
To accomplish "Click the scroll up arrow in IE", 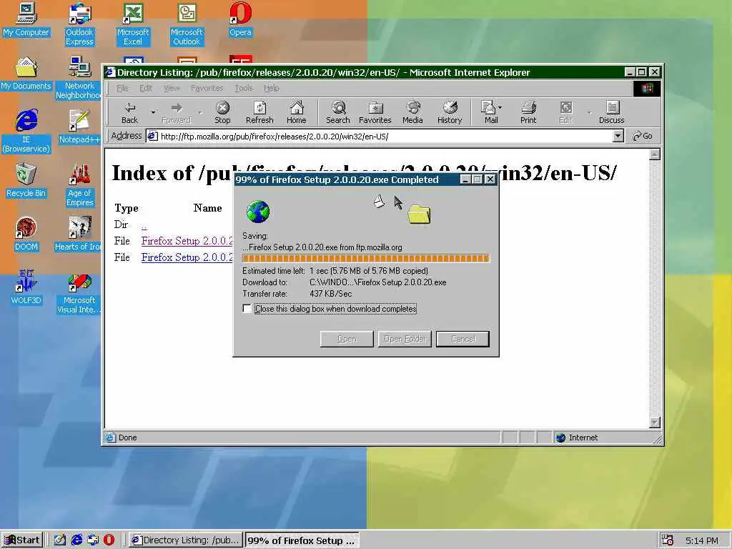I will (x=655, y=154).
